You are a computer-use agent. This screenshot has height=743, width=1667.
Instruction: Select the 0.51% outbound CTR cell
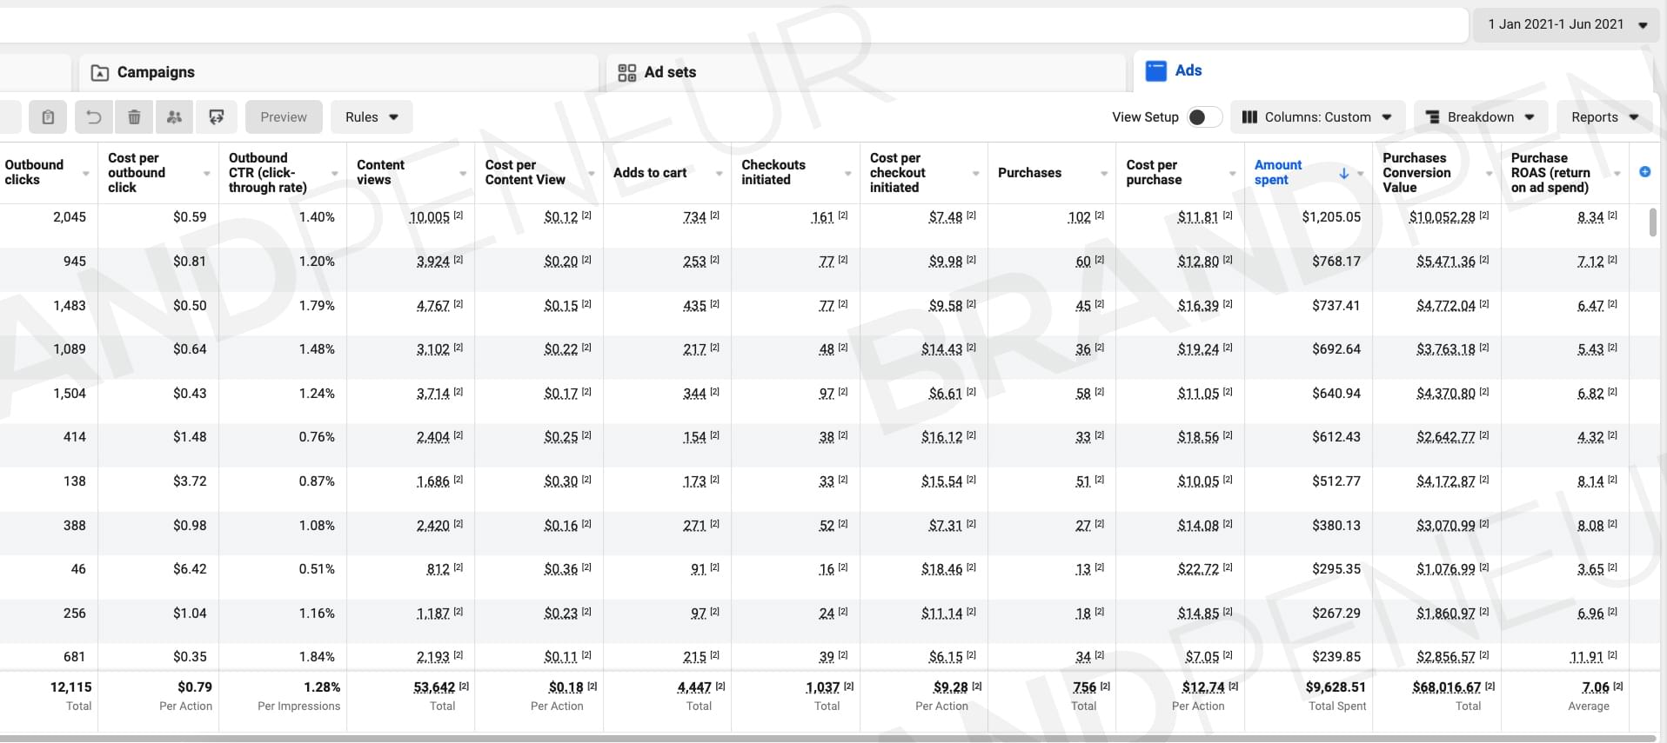tap(317, 569)
